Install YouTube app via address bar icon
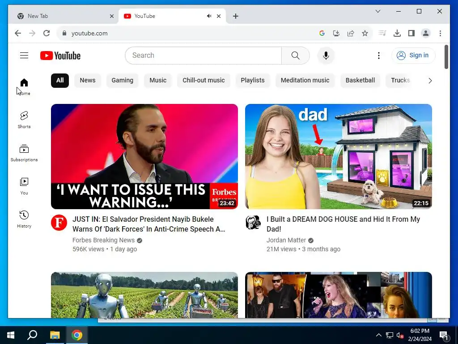458x344 pixels. [x=336, y=33]
